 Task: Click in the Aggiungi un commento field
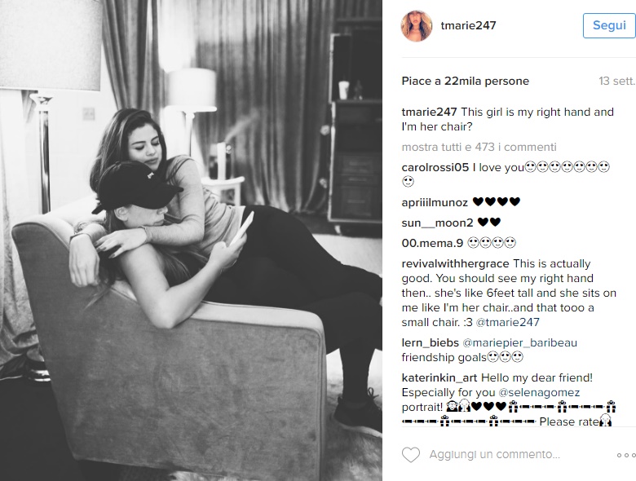pyautogui.click(x=494, y=455)
